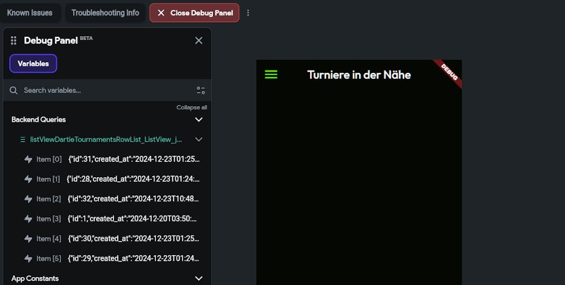Select Item [1] value with id 28

pyautogui.click(x=133, y=179)
